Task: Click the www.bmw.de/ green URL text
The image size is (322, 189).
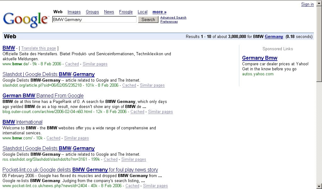Action: click(16, 64)
